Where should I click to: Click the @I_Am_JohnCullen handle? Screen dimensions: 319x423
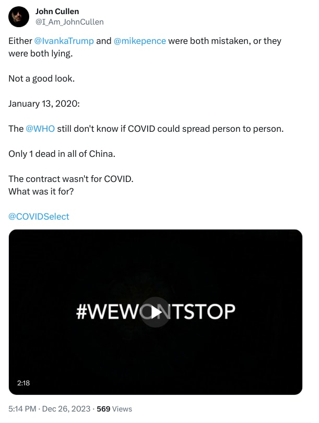pos(69,21)
